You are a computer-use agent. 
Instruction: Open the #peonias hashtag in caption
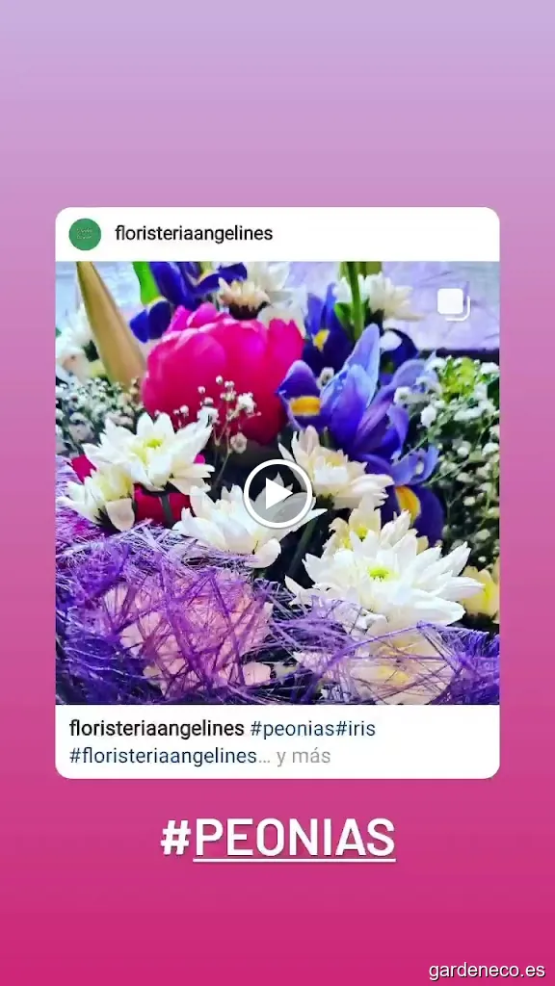click(x=292, y=730)
